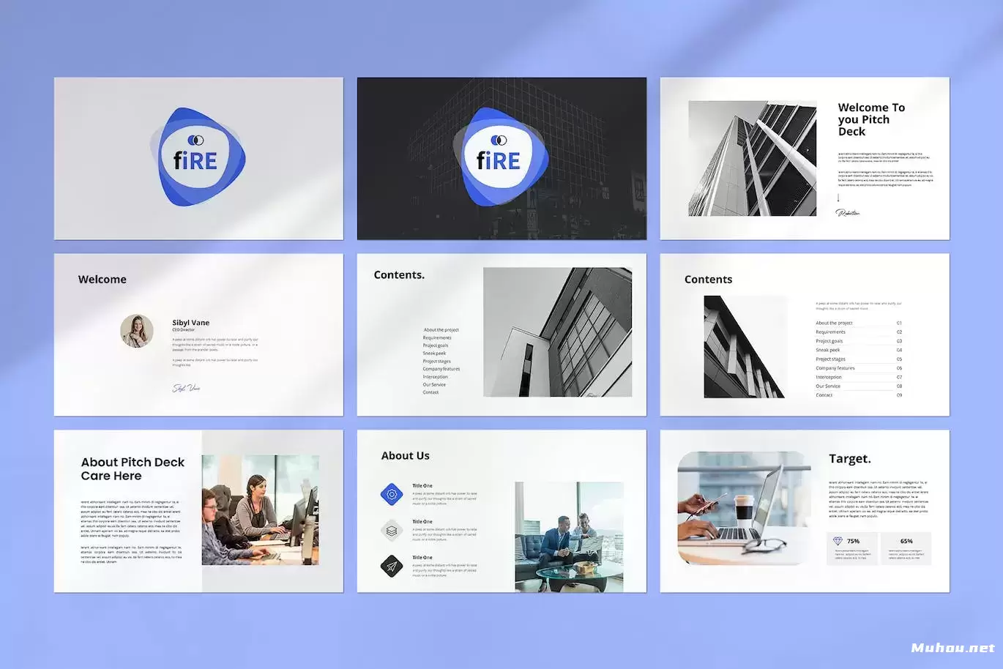Click the "Contents" heading on the numbered slide
The image size is (1003, 669).
click(708, 280)
